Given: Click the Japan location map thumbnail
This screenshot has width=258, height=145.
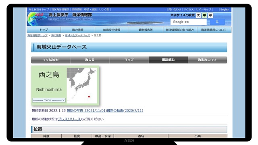Looking at the screenshot, I should [82, 85].
